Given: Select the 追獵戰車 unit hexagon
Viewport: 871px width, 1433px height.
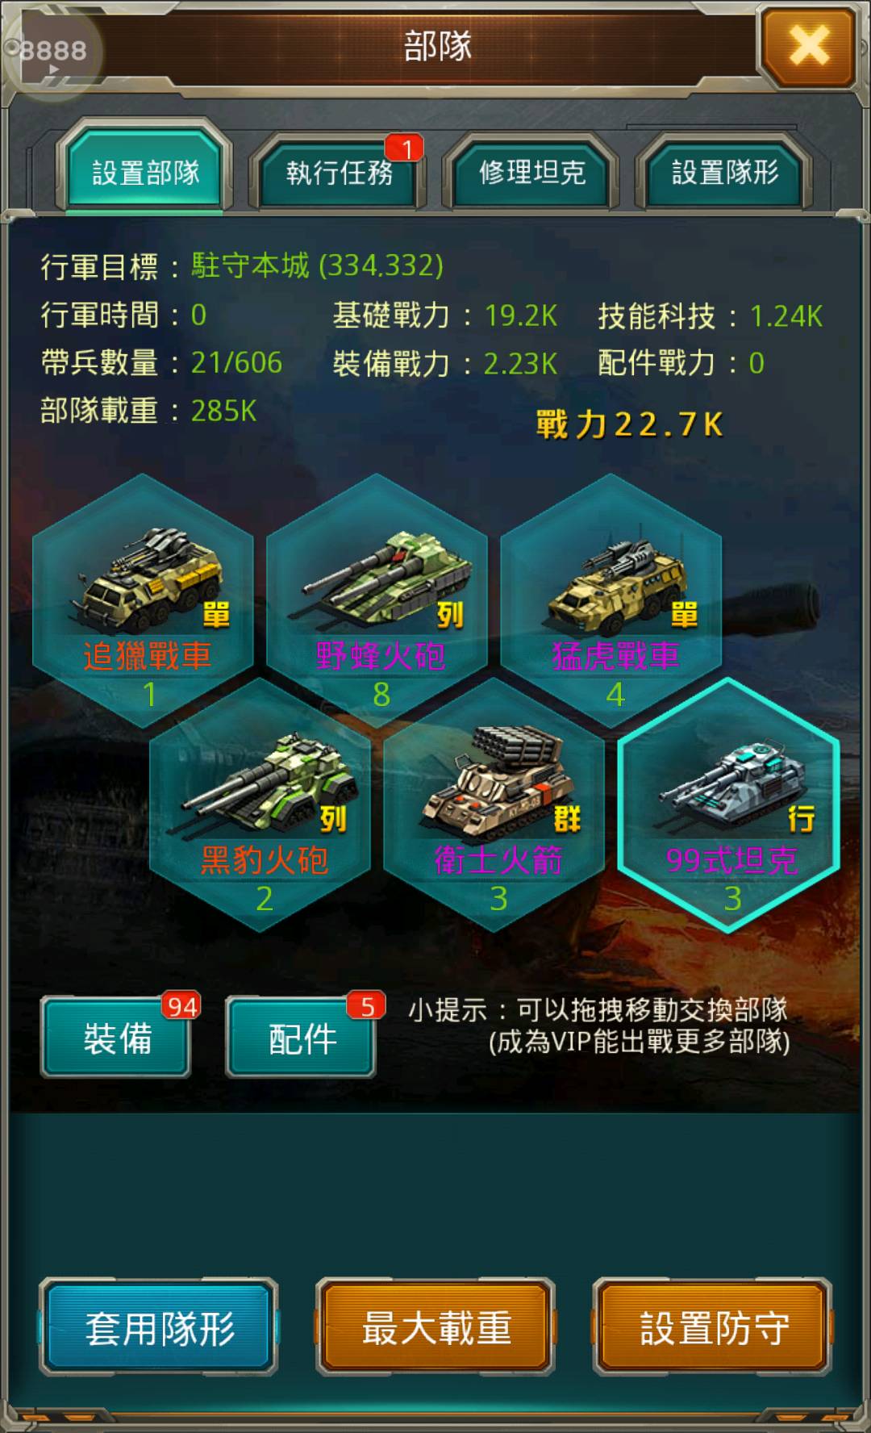Looking at the screenshot, I should point(144,600).
